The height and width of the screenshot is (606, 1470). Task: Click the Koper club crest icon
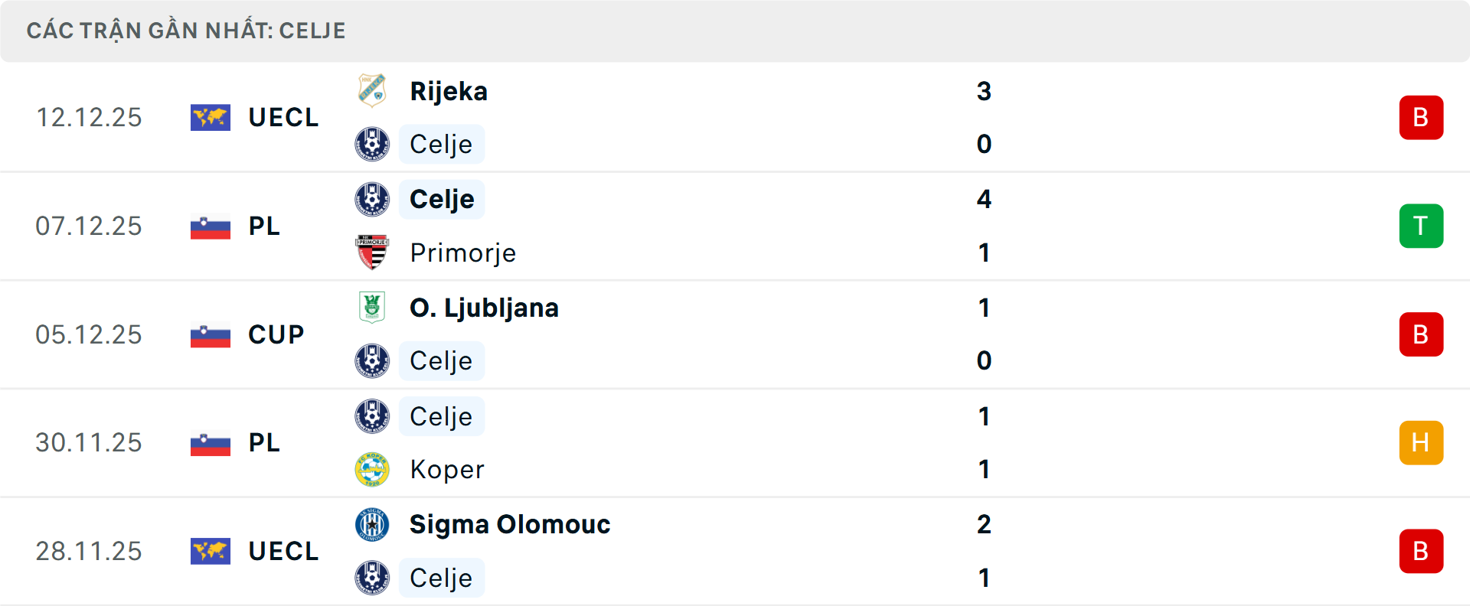point(372,469)
